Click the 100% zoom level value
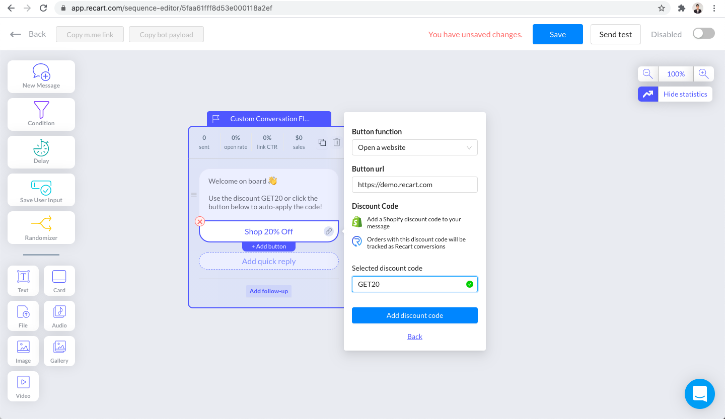The image size is (725, 419). tap(676, 74)
